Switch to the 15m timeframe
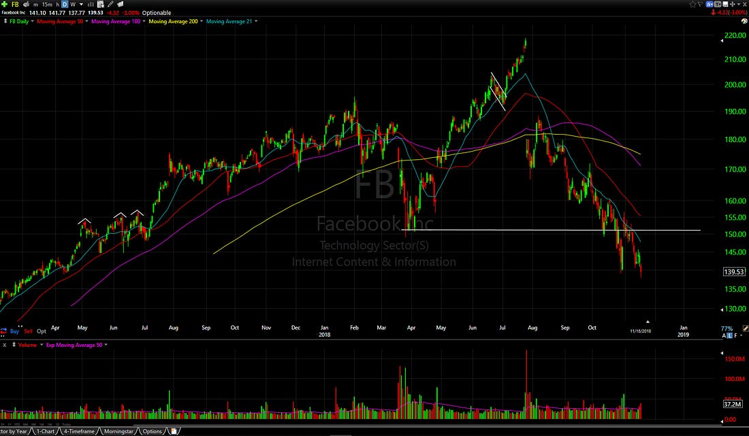Screen dimensions: 749x436 (47, 4)
